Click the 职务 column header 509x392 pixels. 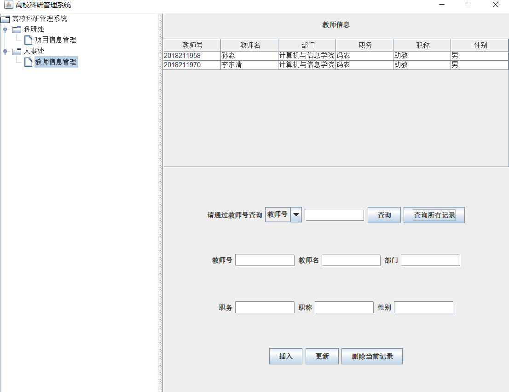[364, 45]
